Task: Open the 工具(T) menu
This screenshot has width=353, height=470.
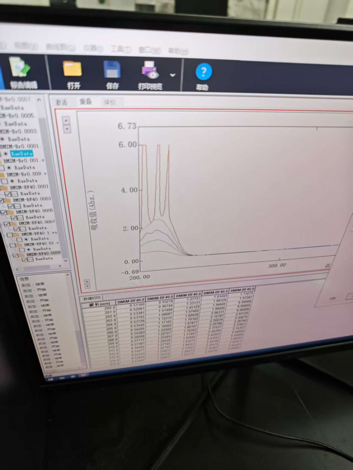Action: [121, 49]
